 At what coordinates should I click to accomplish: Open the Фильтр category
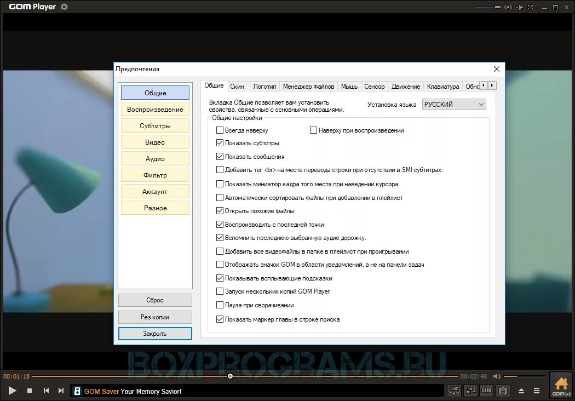(155, 175)
